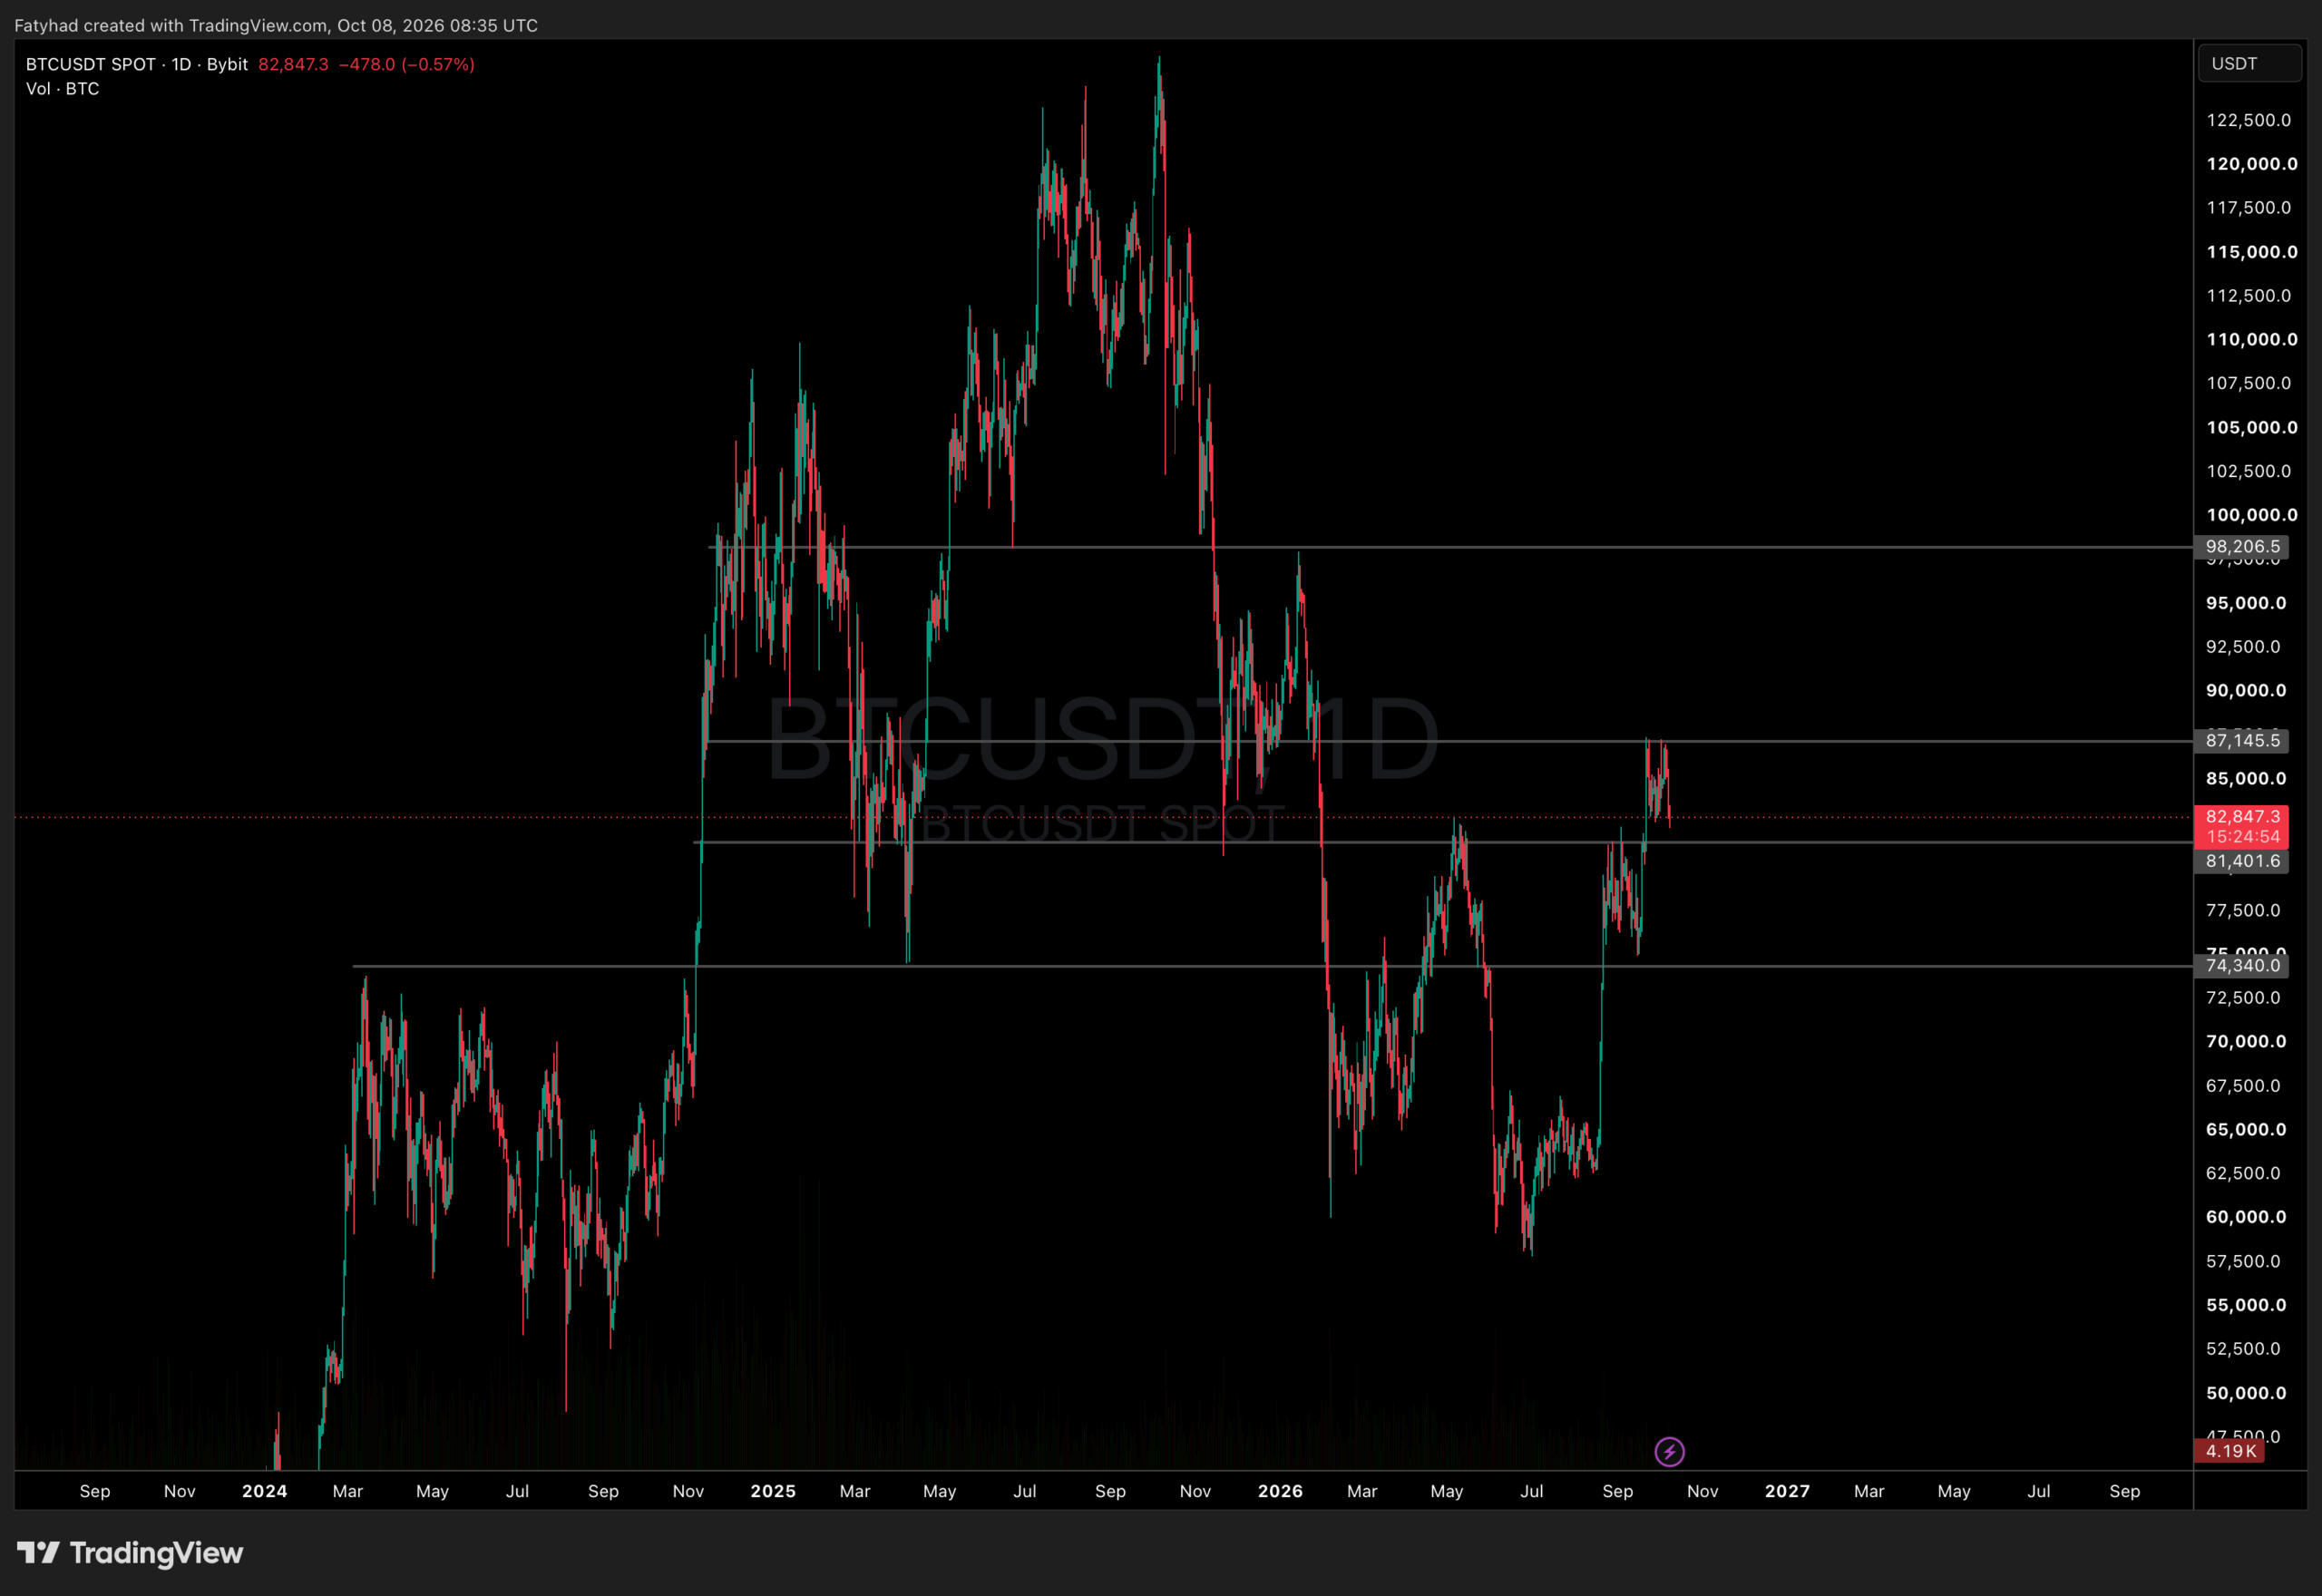Click the 98,206.5 horizontal line label
2322x1596 pixels.
click(x=2241, y=546)
